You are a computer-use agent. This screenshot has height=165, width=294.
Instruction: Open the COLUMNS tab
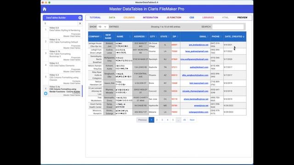(129, 17)
